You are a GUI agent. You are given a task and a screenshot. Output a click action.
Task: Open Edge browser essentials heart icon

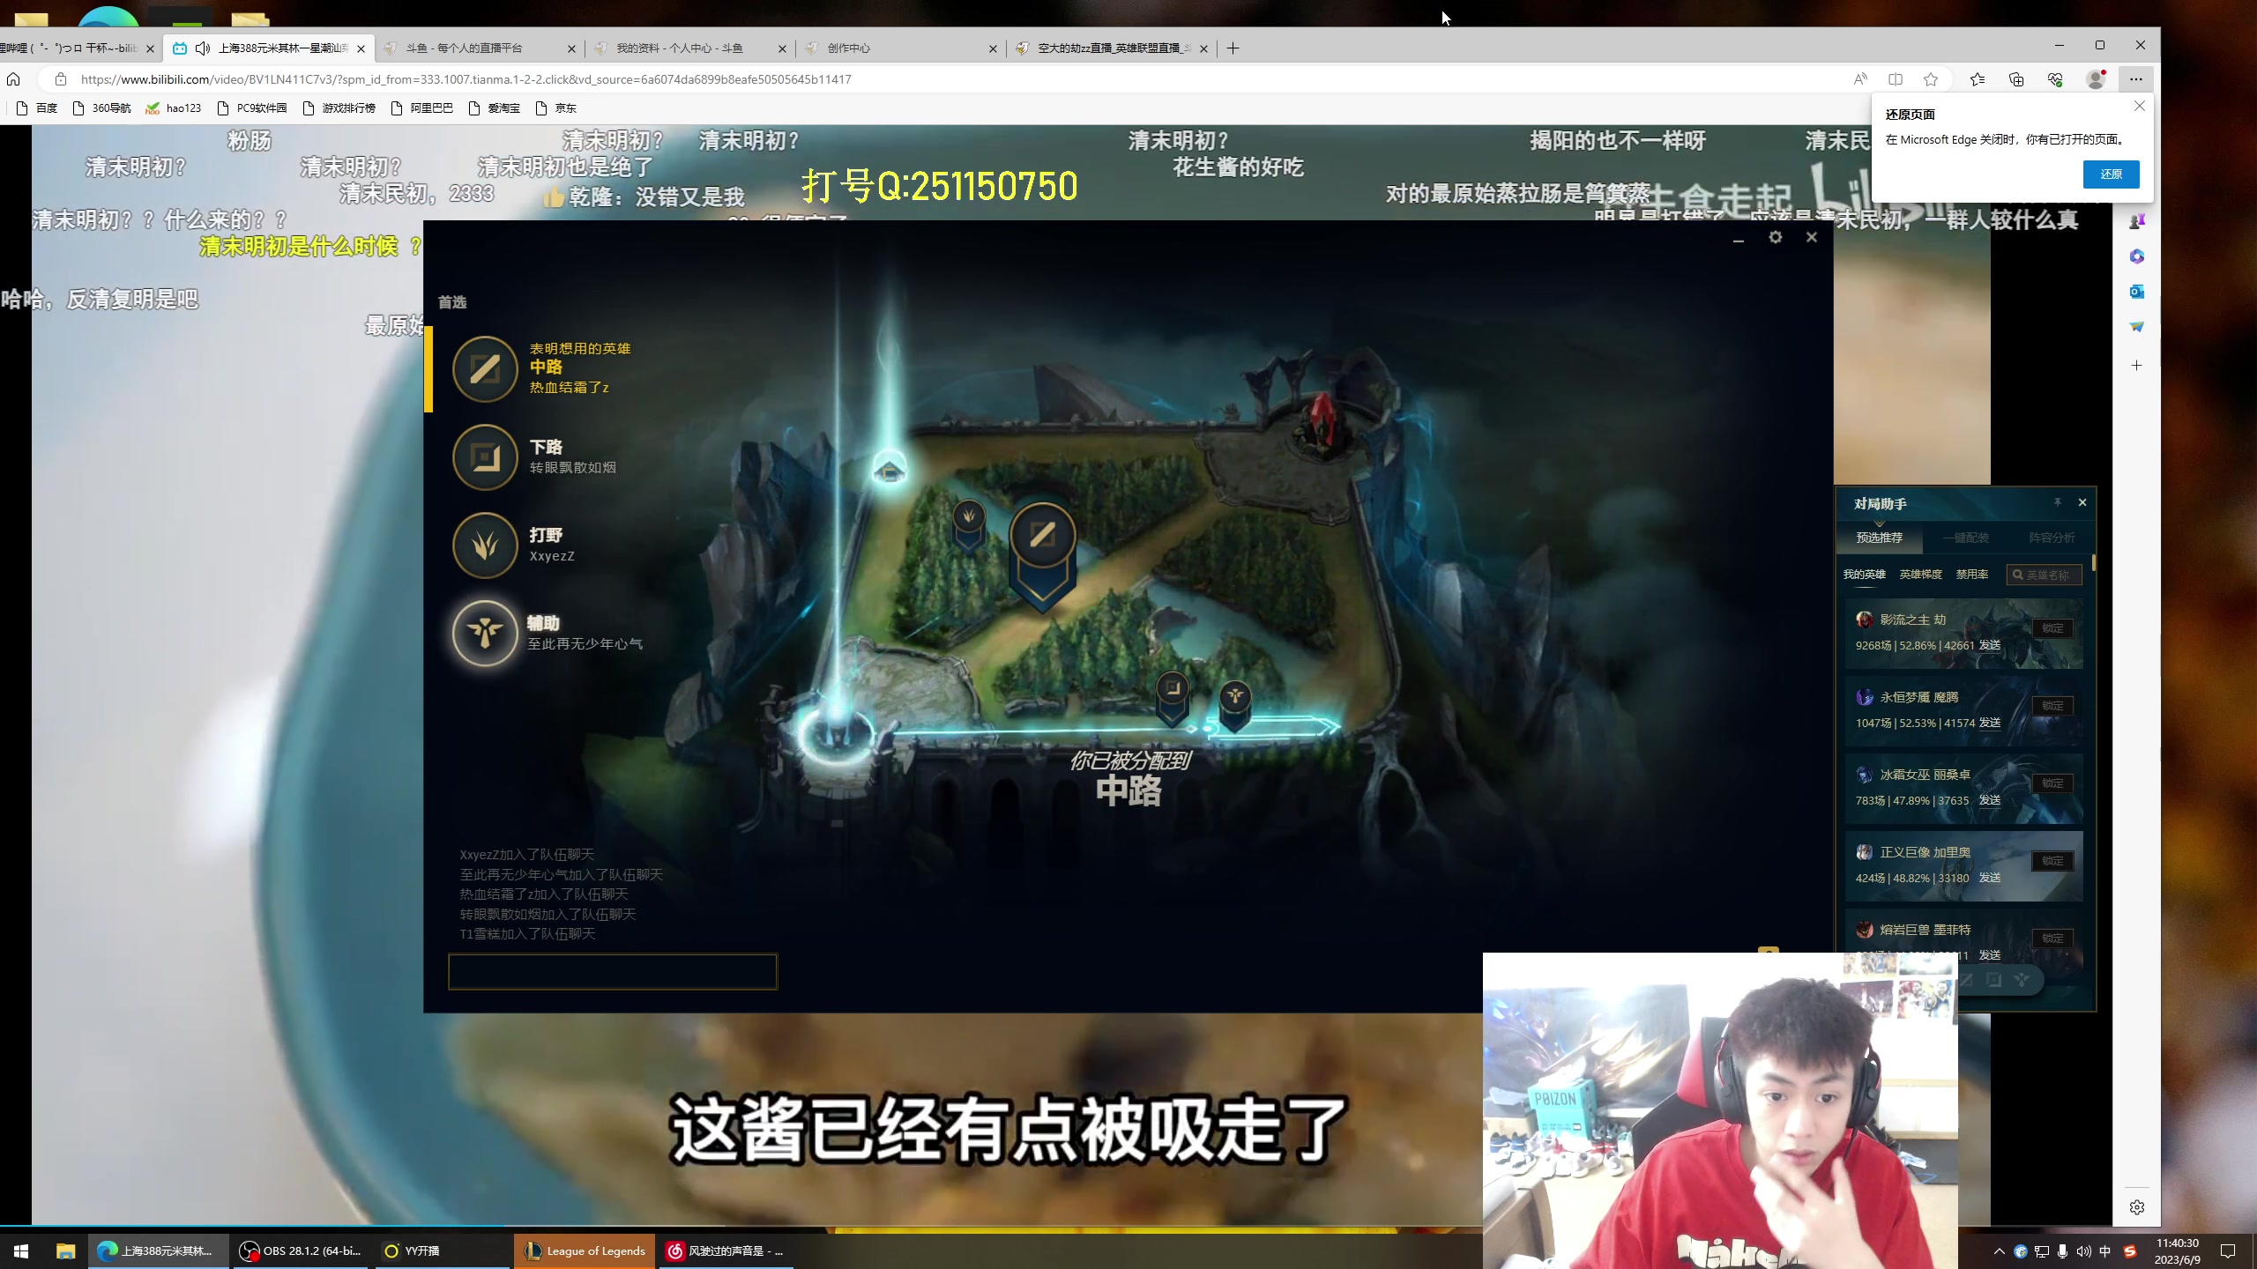(x=2055, y=79)
